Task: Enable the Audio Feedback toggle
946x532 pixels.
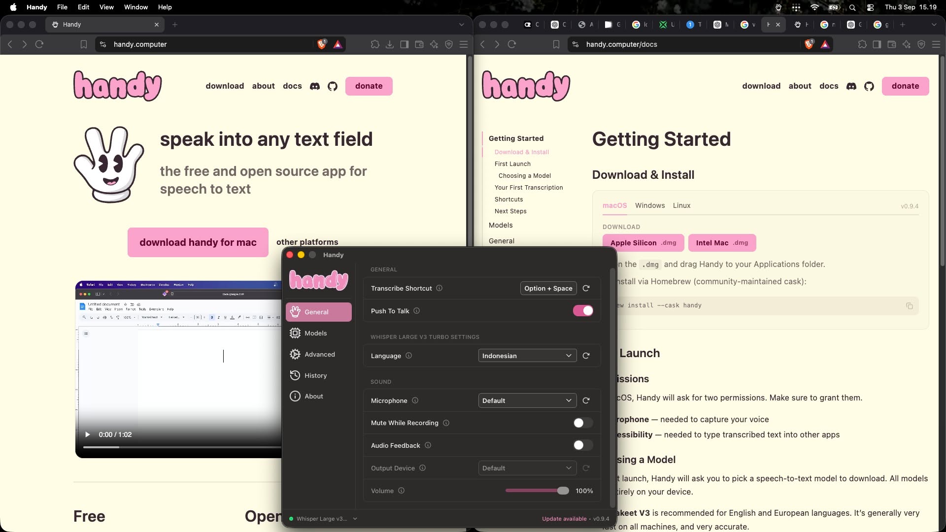Action: click(x=583, y=445)
